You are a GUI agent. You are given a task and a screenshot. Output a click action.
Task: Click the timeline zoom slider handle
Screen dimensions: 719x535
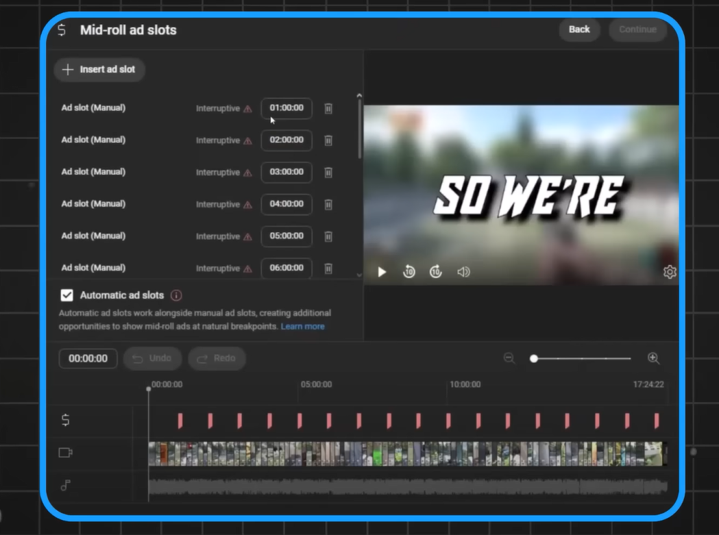tap(534, 358)
